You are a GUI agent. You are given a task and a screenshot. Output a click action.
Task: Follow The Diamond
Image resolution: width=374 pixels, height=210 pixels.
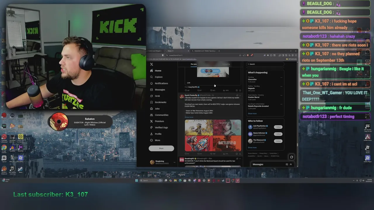click(x=278, y=141)
